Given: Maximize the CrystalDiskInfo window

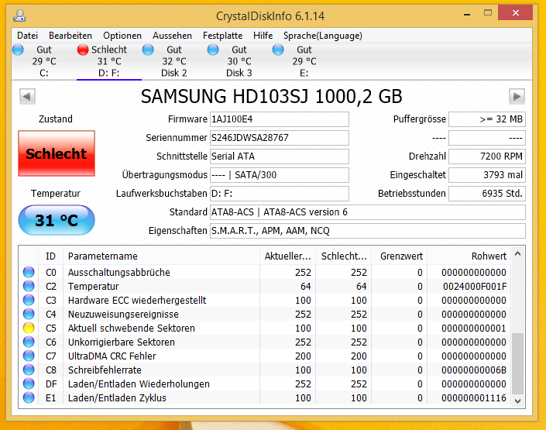Looking at the screenshot, I should 488,13.
